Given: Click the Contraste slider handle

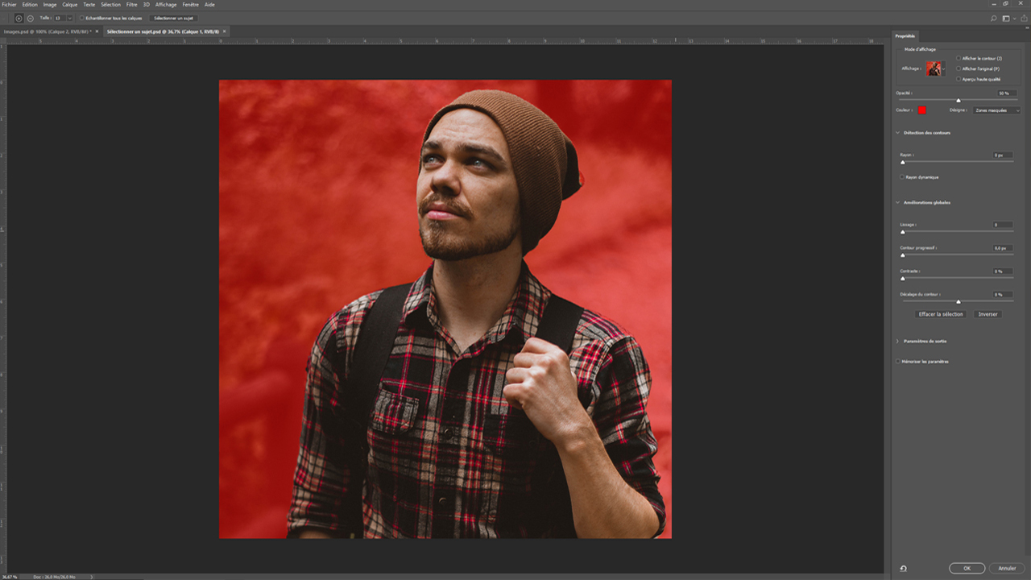Looking at the screenshot, I should [903, 279].
